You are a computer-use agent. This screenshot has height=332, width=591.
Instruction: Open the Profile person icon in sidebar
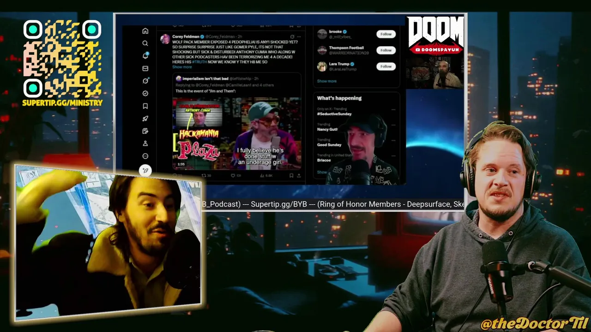click(x=145, y=143)
